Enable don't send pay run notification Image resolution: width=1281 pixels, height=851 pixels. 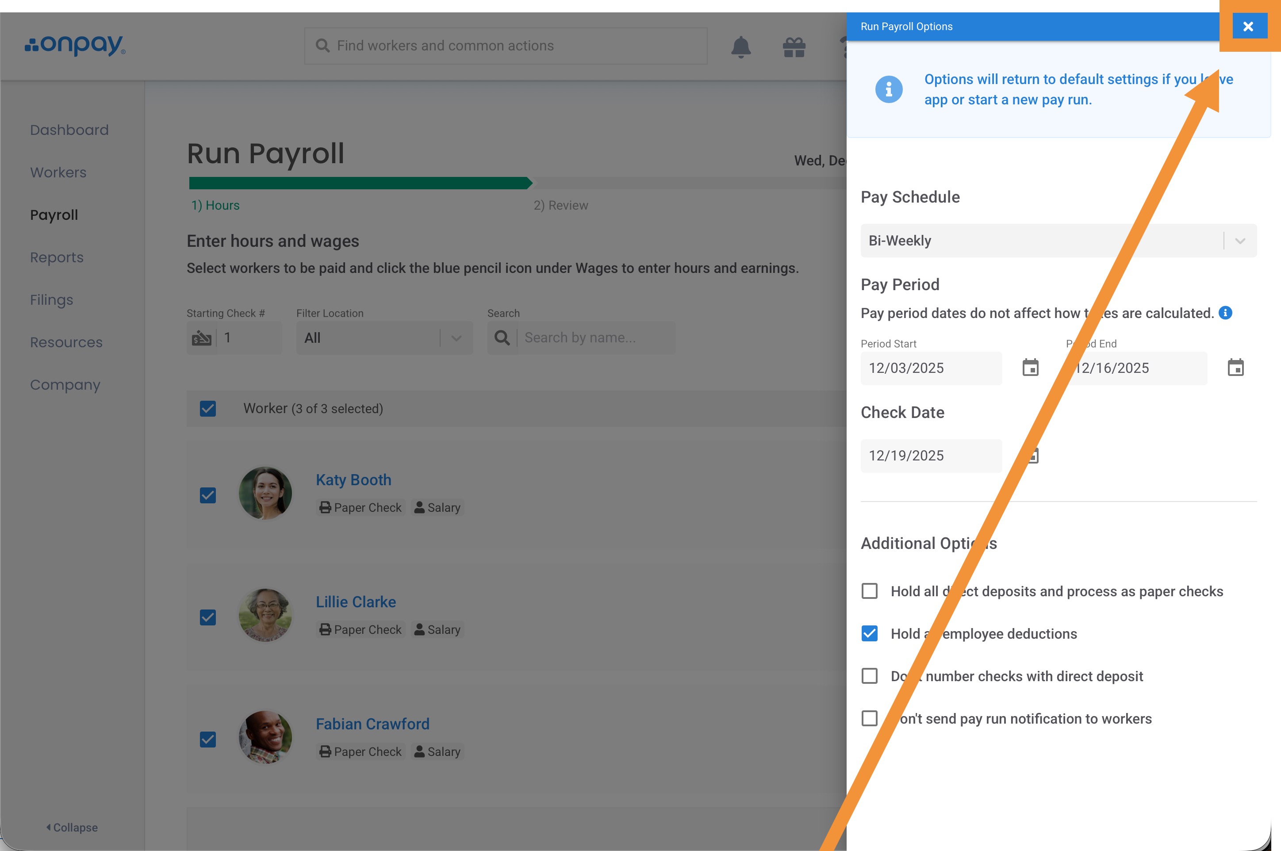point(870,718)
